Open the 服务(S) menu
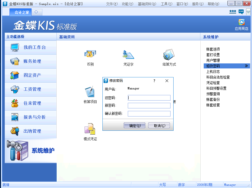252x188 pixels. pyautogui.click(x=198, y=4)
